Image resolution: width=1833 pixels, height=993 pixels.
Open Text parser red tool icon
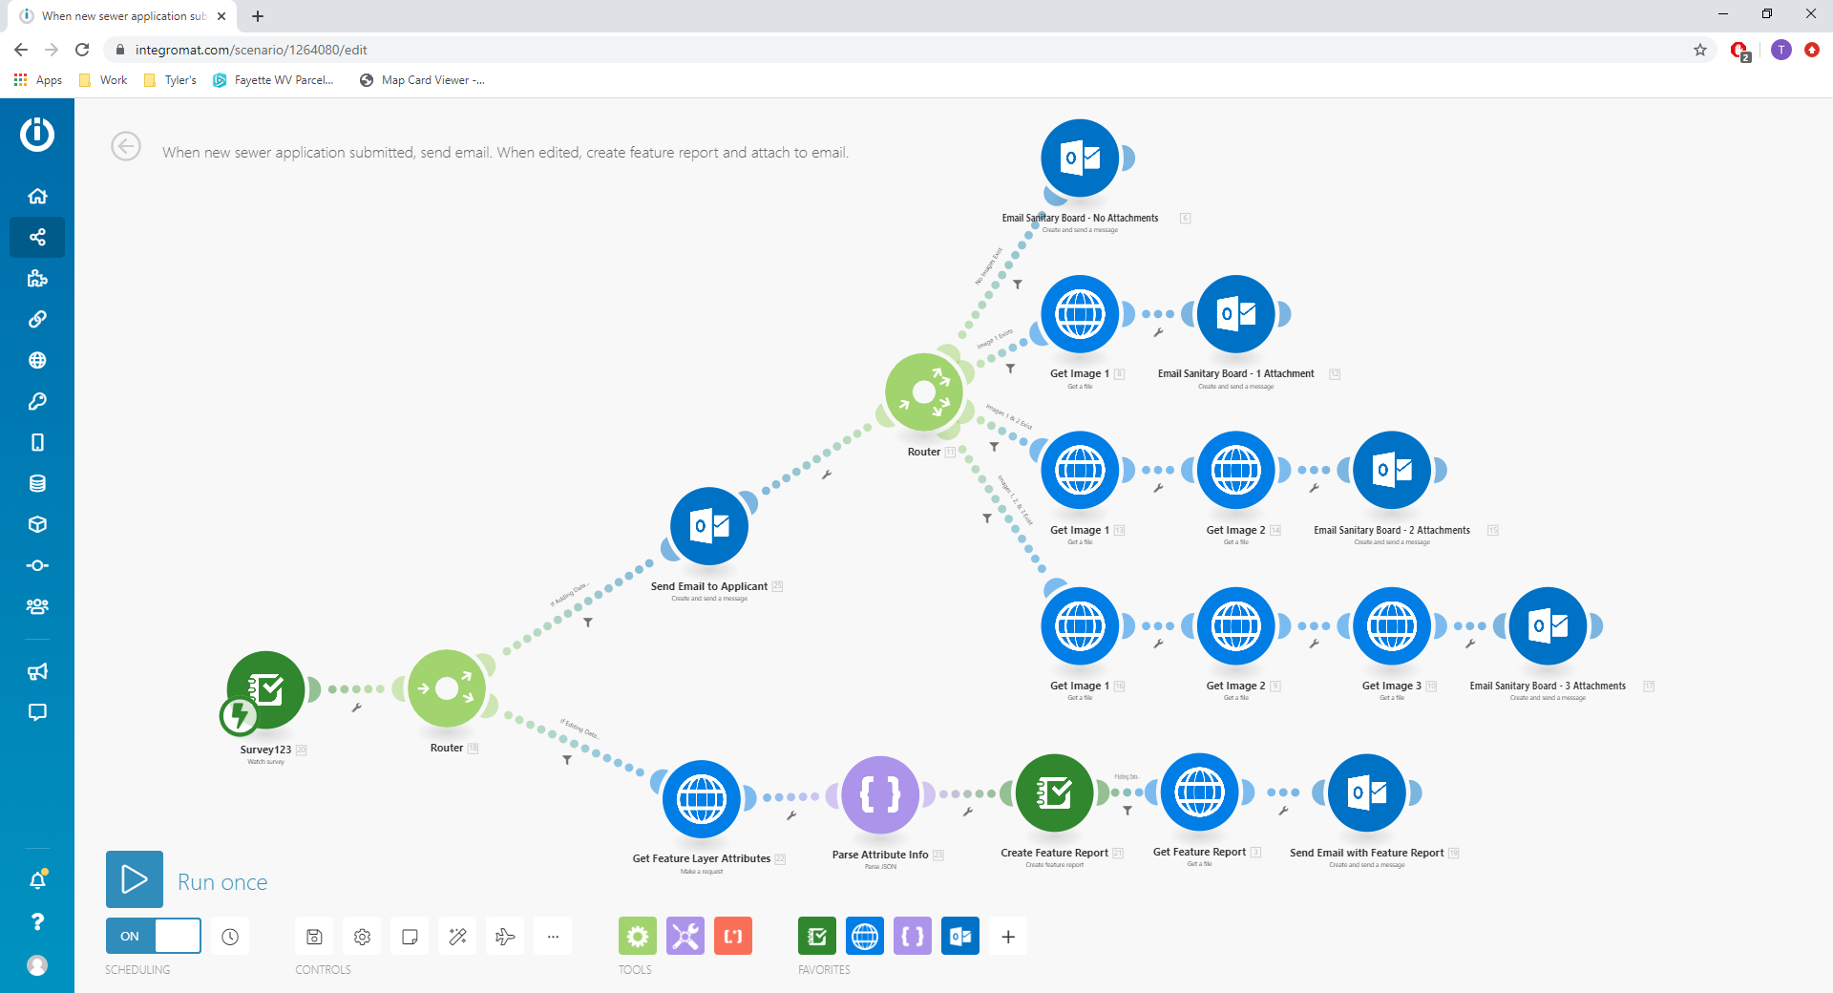[733, 937]
